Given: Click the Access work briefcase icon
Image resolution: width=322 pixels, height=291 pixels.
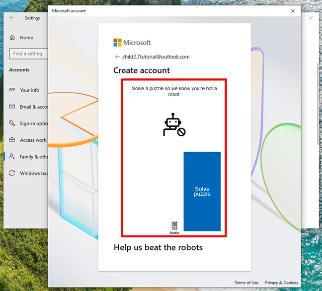Looking at the screenshot, I should click(12, 140).
